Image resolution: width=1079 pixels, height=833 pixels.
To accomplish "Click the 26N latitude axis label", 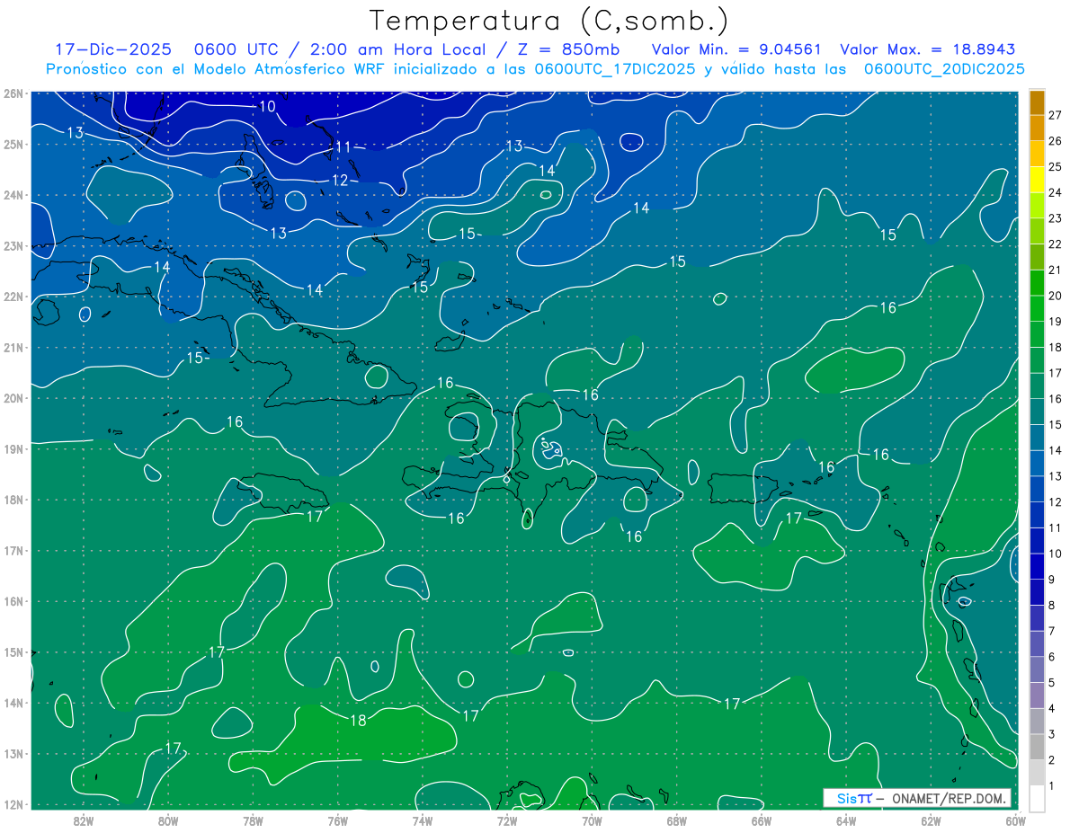I will click(13, 93).
